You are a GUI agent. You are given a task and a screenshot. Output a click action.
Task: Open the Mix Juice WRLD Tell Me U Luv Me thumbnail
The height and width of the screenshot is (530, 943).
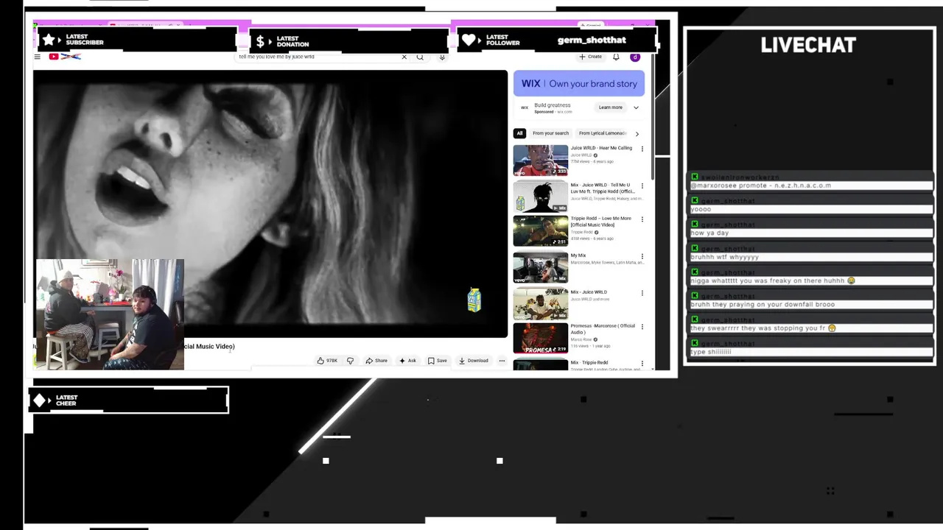541,196
